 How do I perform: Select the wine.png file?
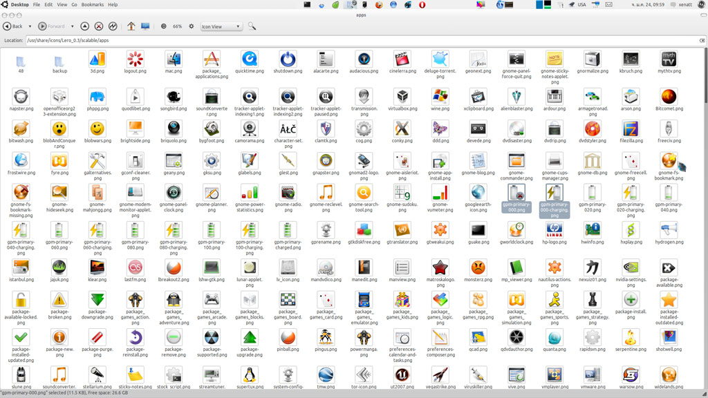pyautogui.click(x=440, y=99)
